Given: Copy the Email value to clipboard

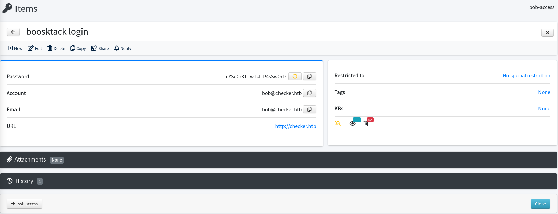Looking at the screenshot, I should (x=309, y=109).
